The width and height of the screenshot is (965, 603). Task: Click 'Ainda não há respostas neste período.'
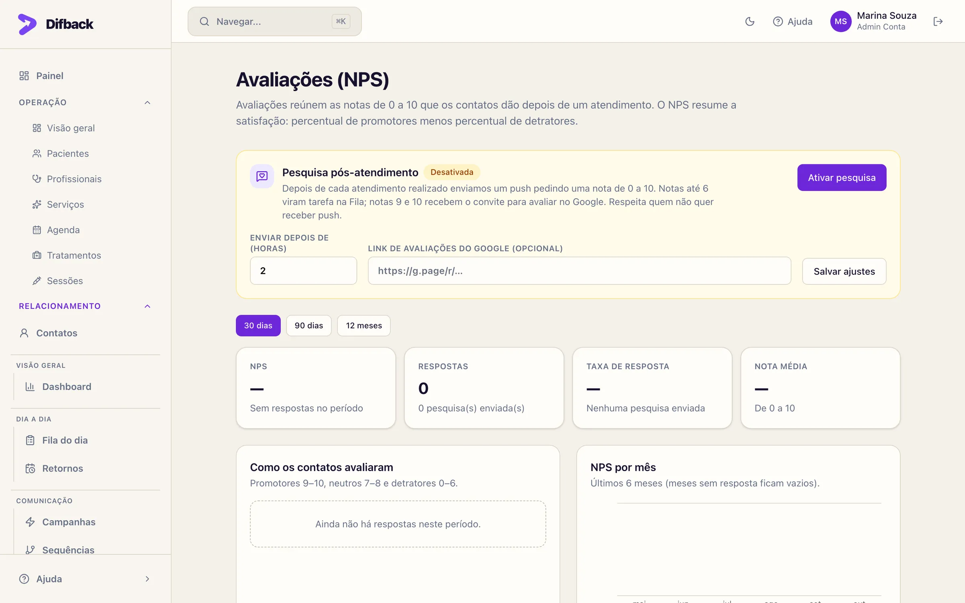pyautogui.click(x=398, y=524)
